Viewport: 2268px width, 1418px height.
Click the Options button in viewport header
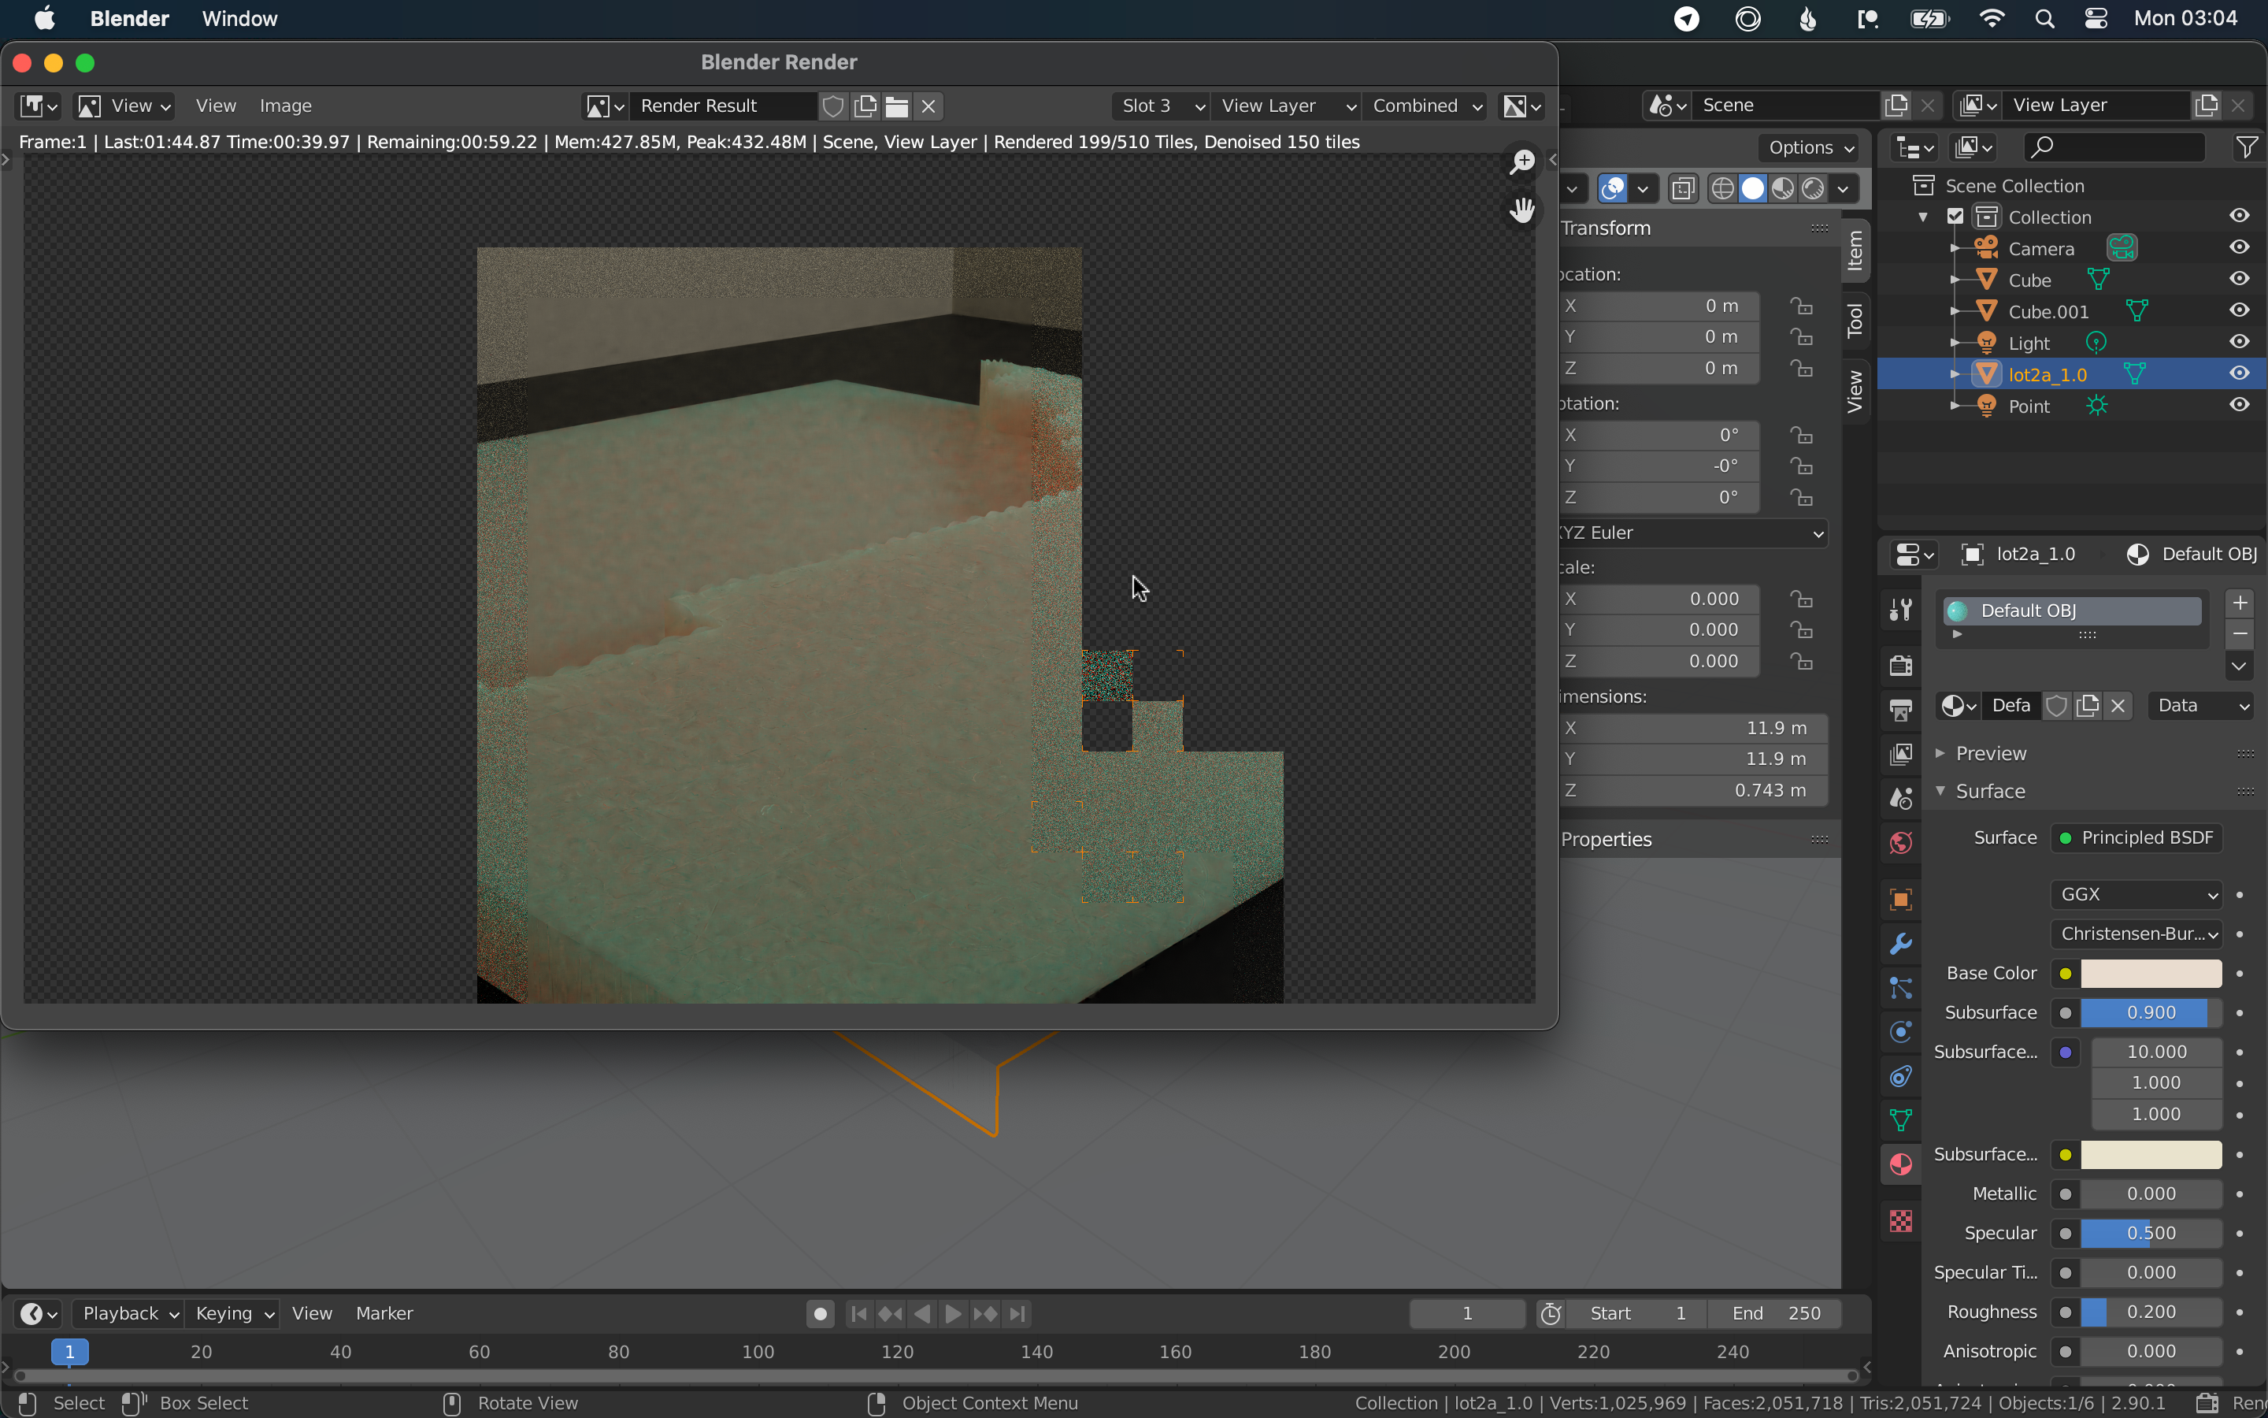pyautogui.click(x=1810, y=147)
